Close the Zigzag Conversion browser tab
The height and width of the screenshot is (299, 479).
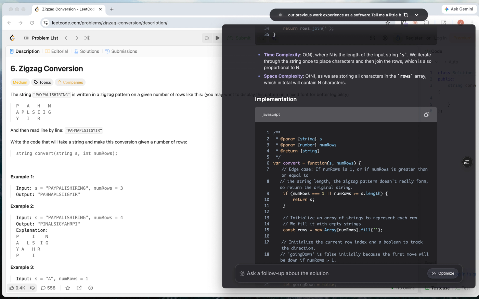pos(100,9)
